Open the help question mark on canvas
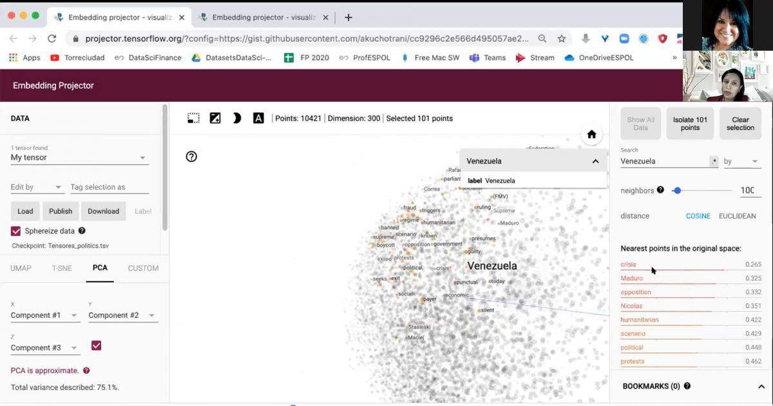 click(191, 156)
